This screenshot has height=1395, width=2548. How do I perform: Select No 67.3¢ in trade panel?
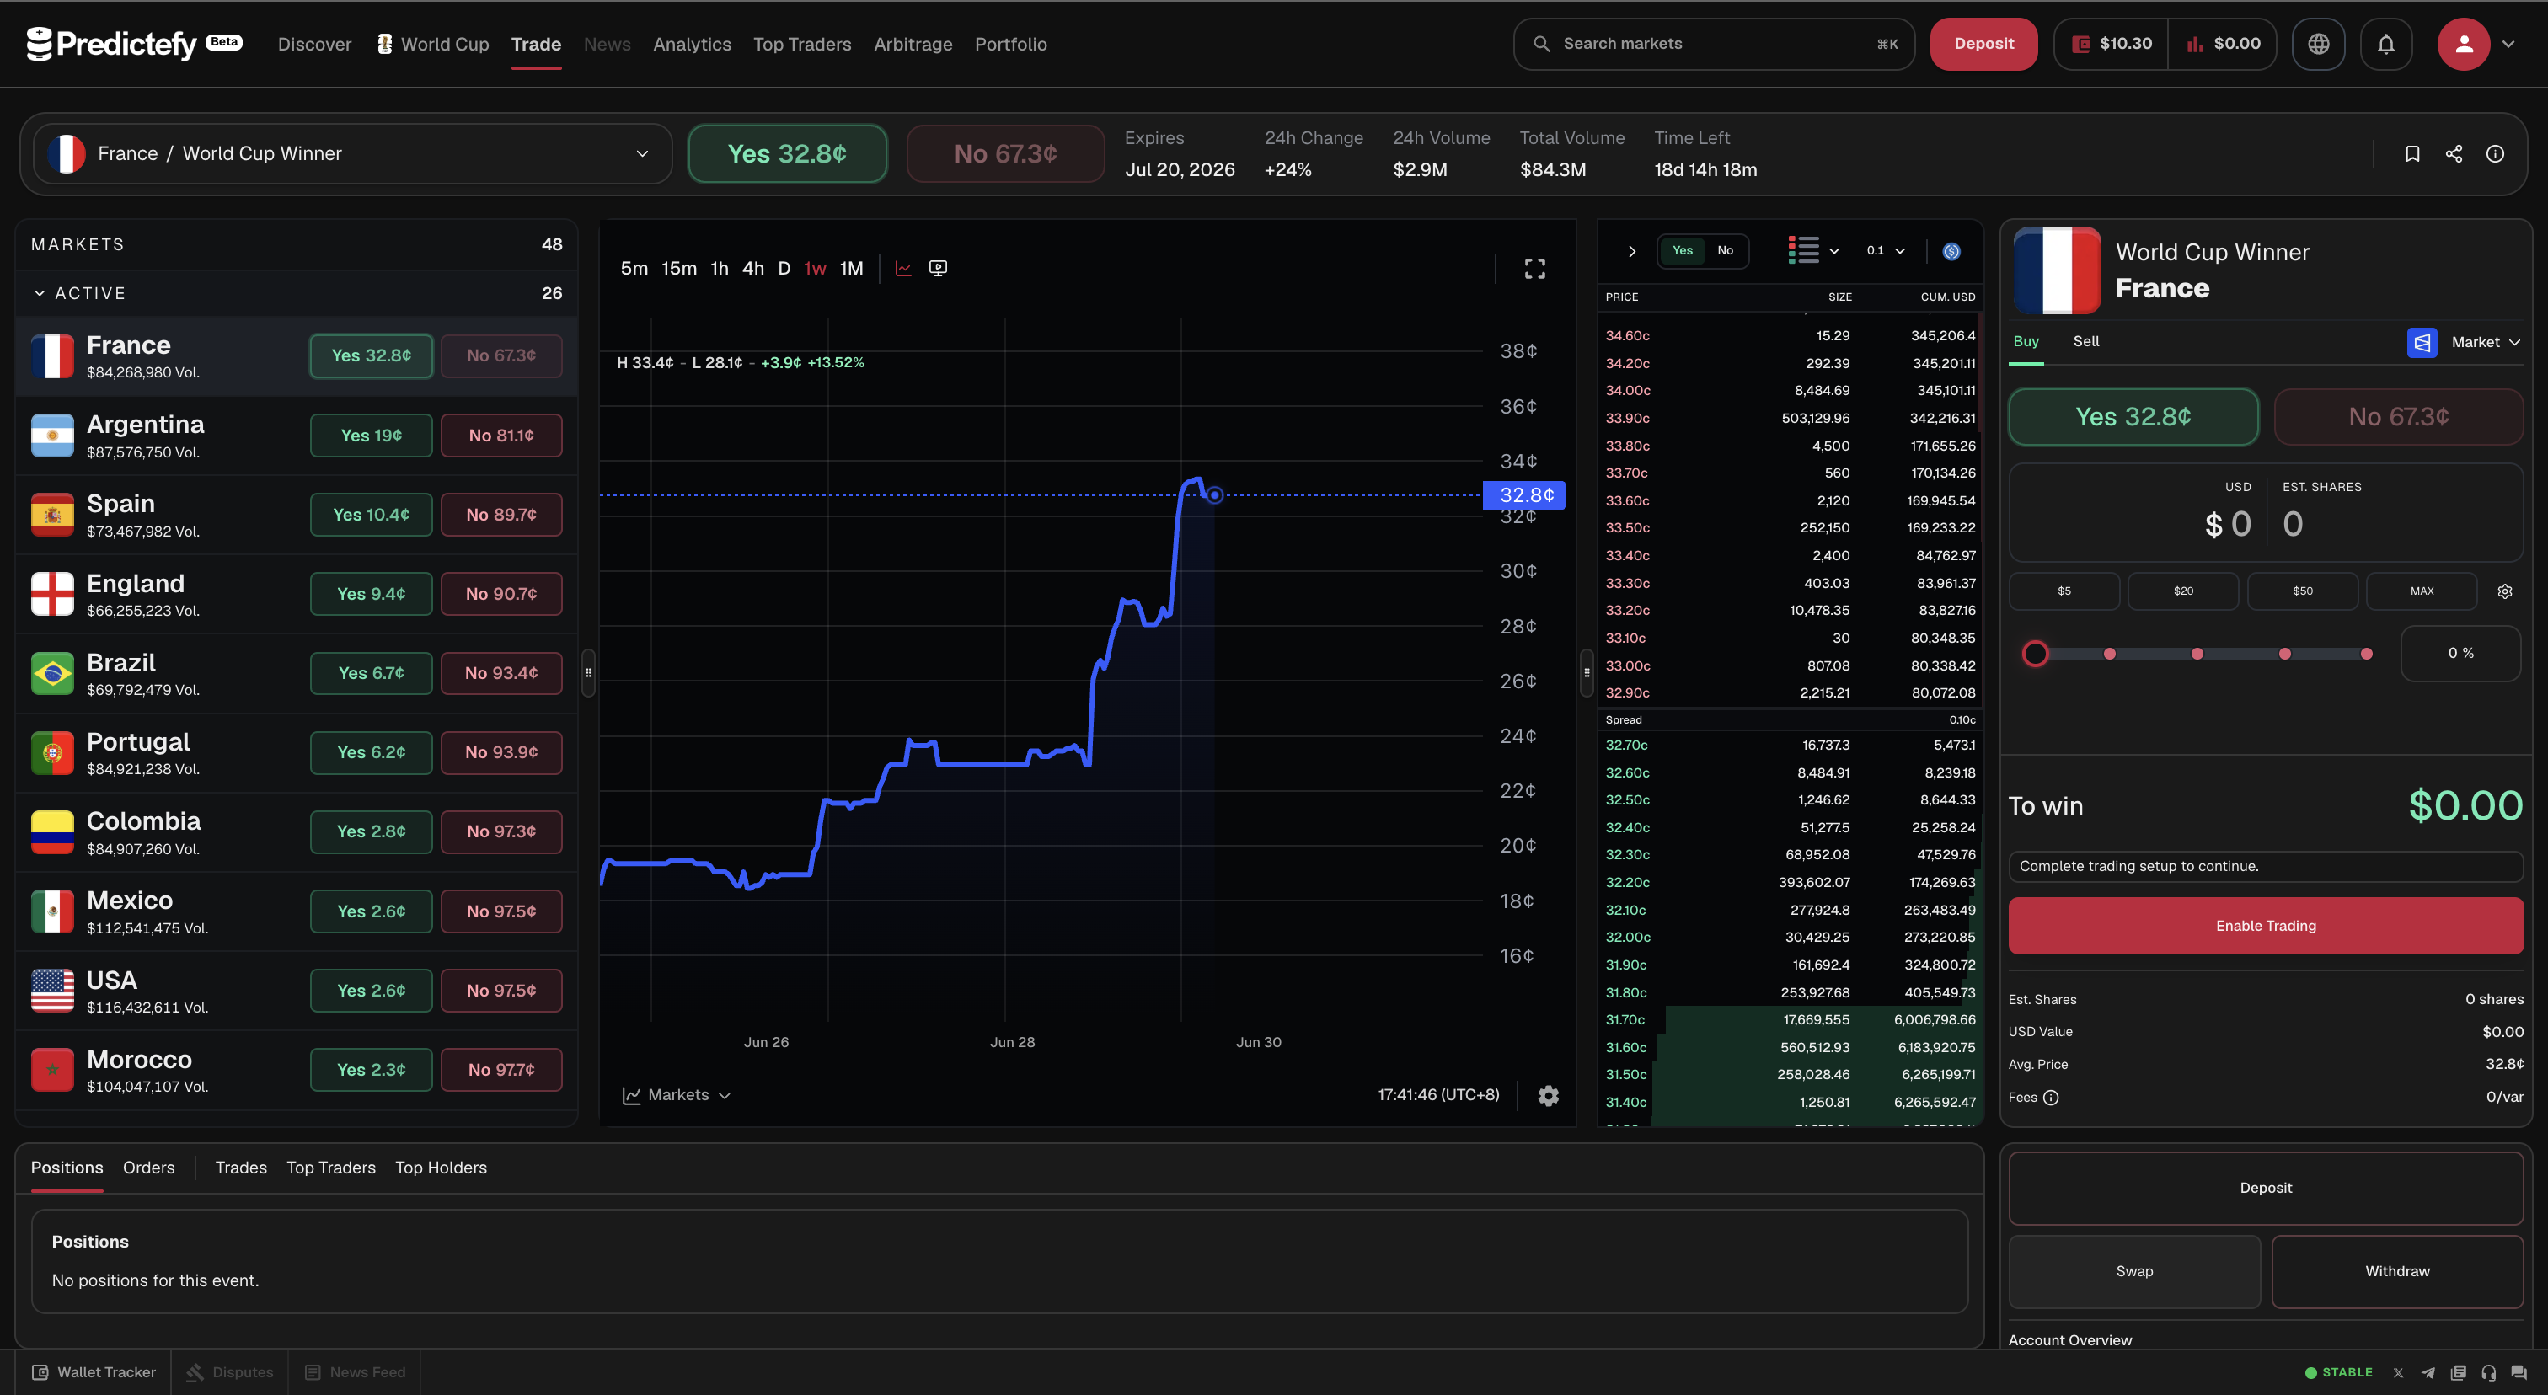tap(2398, 416)
